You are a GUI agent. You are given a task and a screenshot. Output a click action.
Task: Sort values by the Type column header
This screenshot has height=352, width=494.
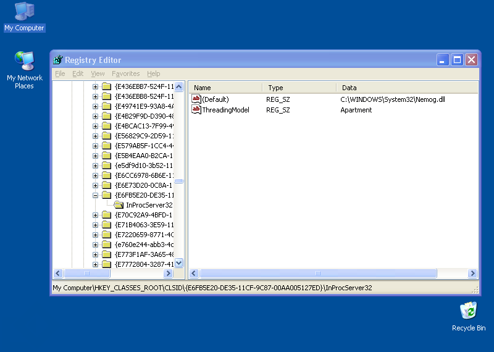(x=299, y=88)
